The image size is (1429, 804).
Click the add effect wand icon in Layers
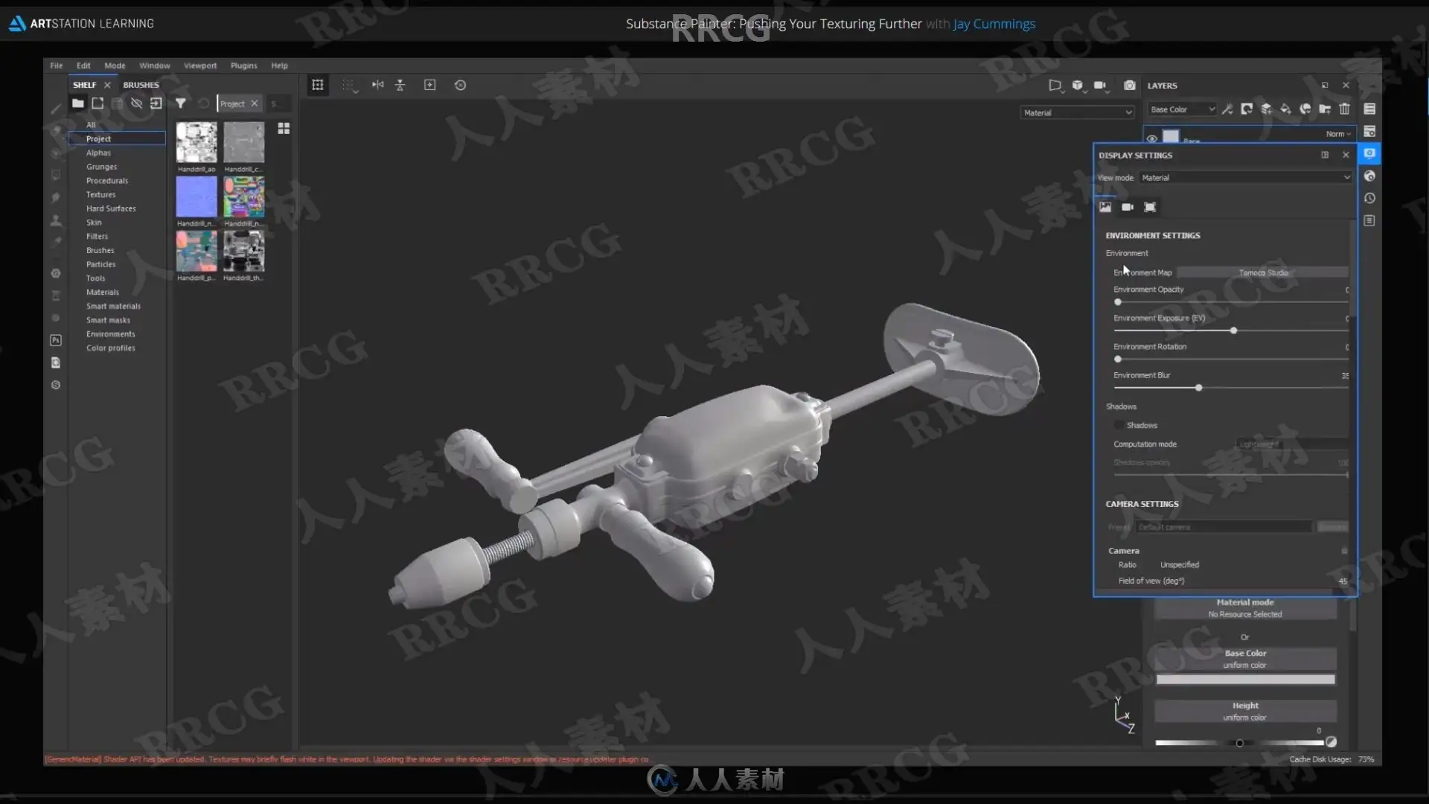click(x=1227, y=109)
